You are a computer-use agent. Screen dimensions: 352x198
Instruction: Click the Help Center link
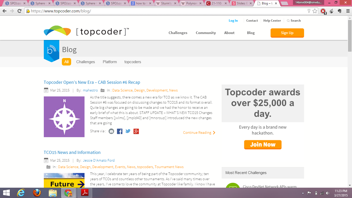[272, 21]
